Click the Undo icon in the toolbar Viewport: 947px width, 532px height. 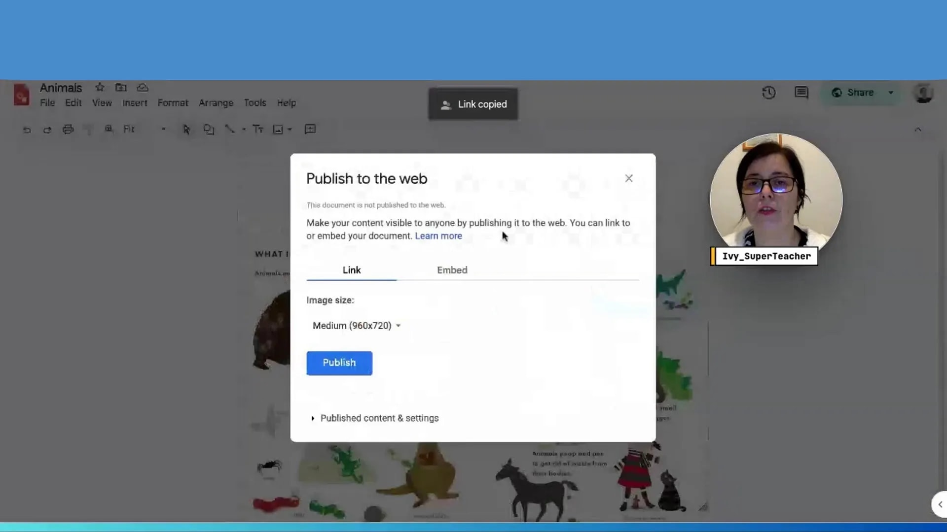pos(27,129)
